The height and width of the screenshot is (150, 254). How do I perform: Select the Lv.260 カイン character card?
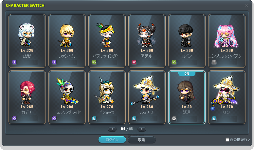point(187,41)
